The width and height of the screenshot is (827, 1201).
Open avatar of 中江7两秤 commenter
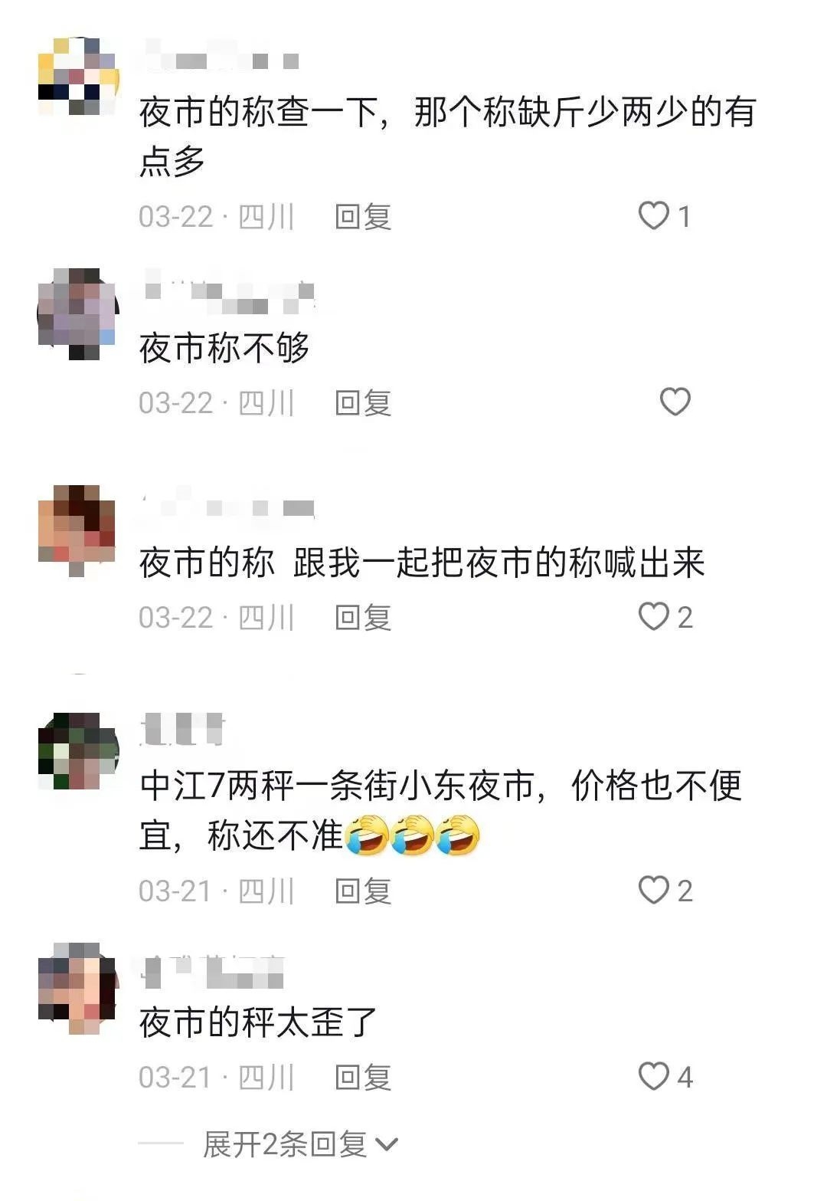click(78, 751)
